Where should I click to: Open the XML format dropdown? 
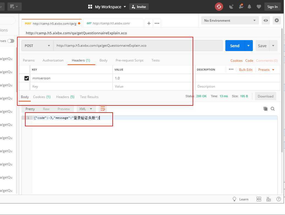[85, 109]
